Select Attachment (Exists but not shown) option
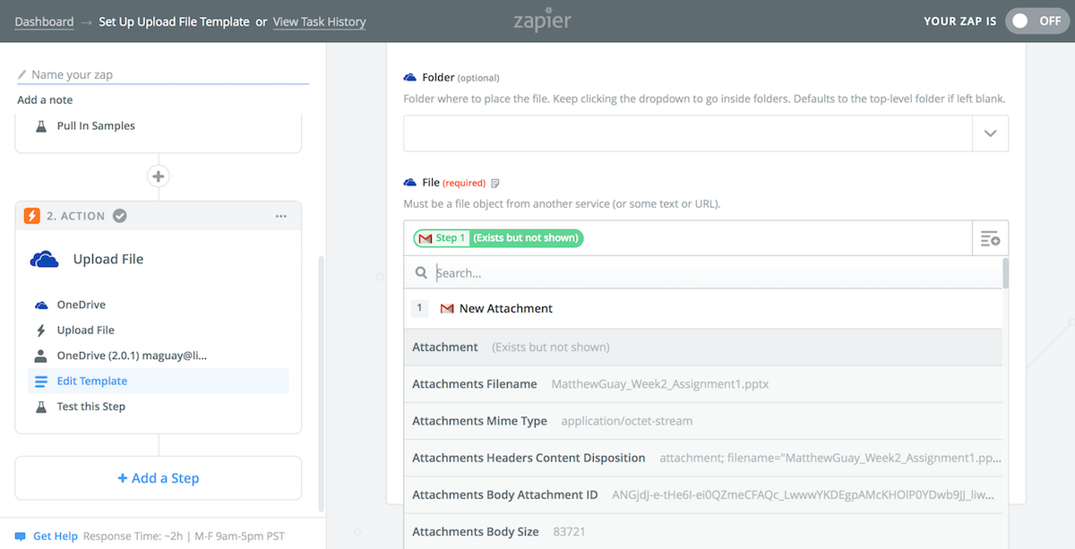The image size is (1075, 549). (702, 347)
